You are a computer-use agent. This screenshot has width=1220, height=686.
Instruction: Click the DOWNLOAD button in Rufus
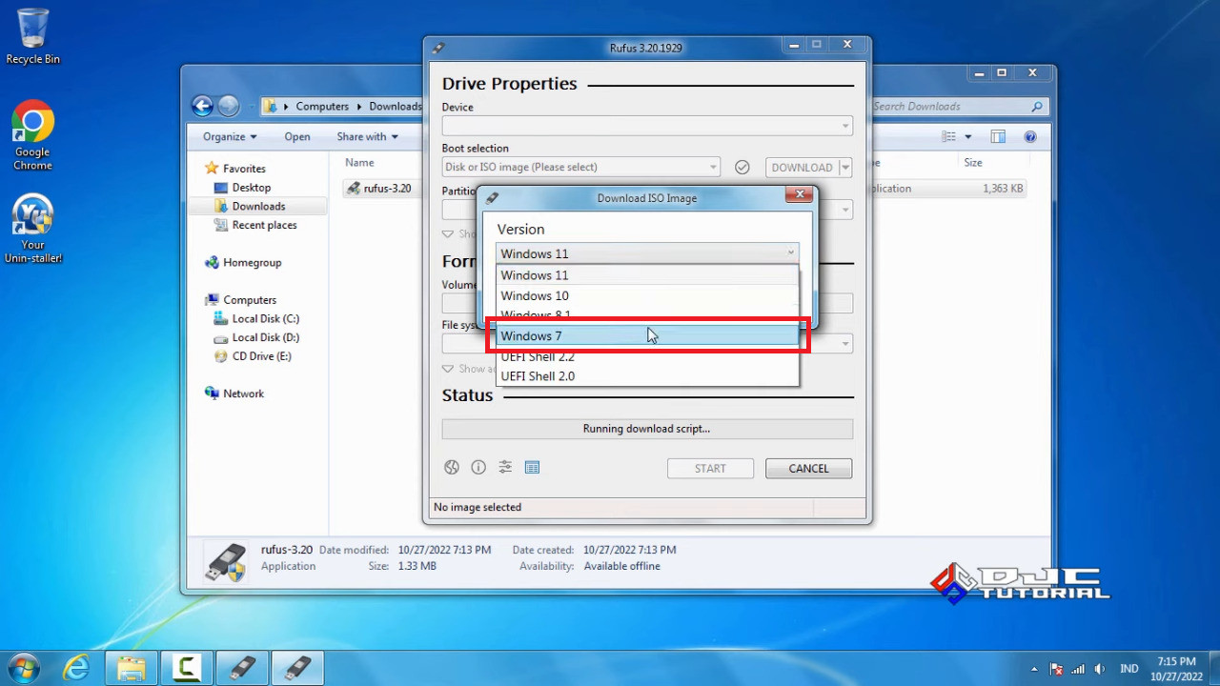pyautogui.click(x=802, y=168)
